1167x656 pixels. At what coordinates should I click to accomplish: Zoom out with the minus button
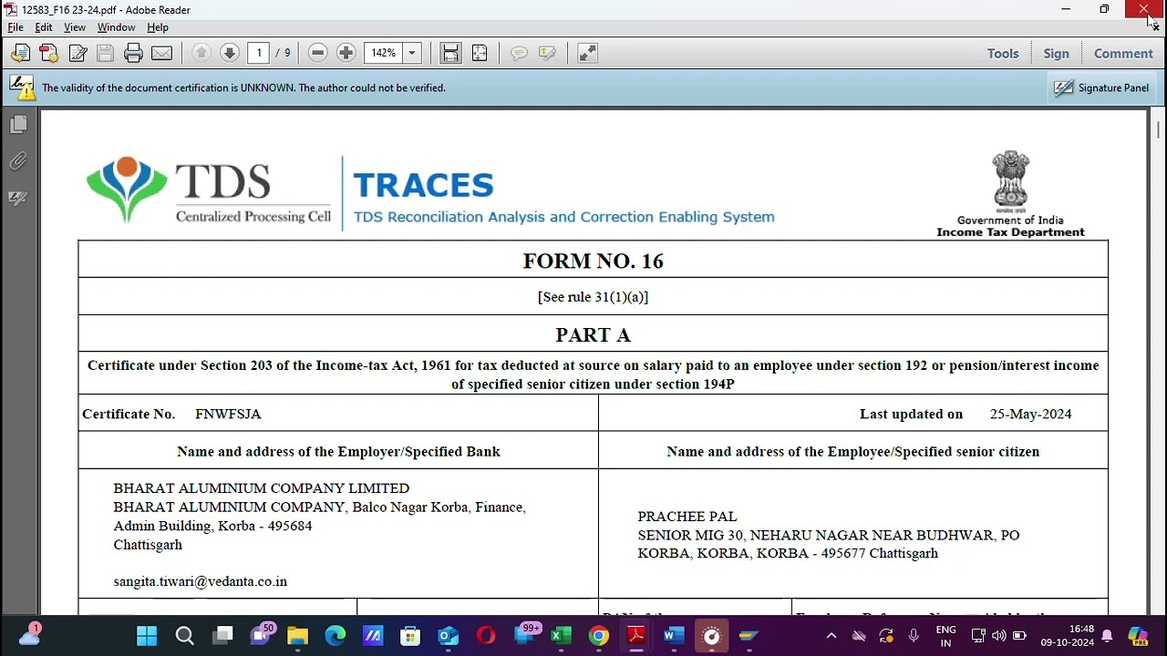317,53
